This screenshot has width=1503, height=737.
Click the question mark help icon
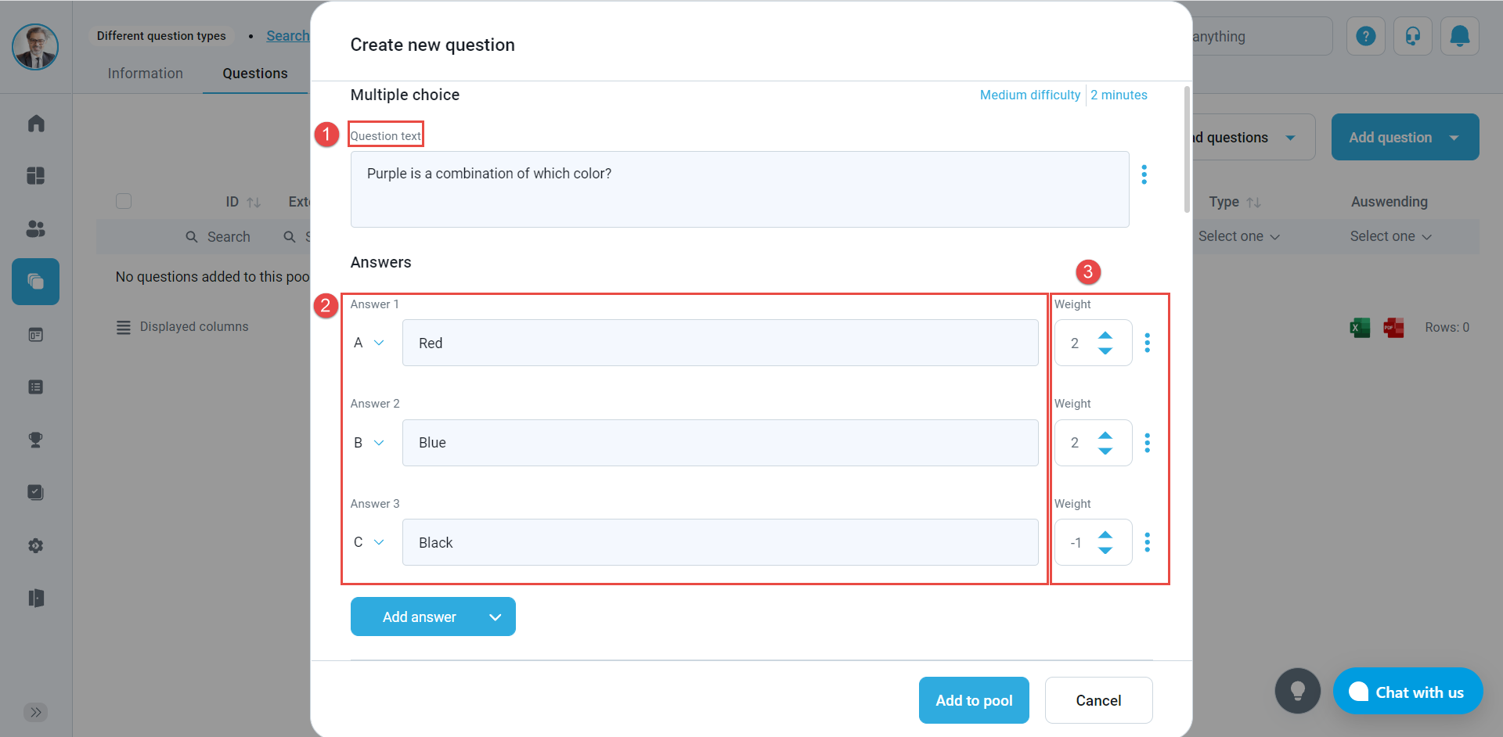click(1365, 36)
